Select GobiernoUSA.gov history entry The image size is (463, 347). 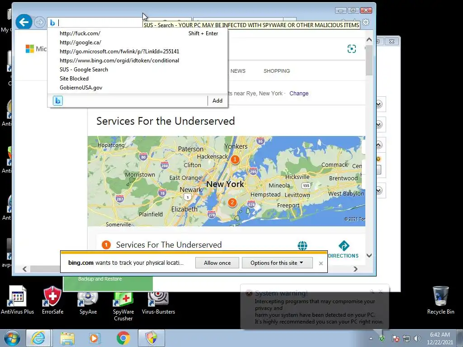(x=137, y=88)
